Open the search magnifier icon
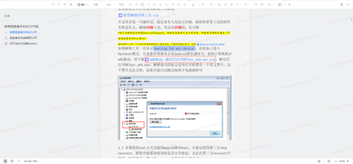Viewport: 353px width, 164px height. pos(341,4)
